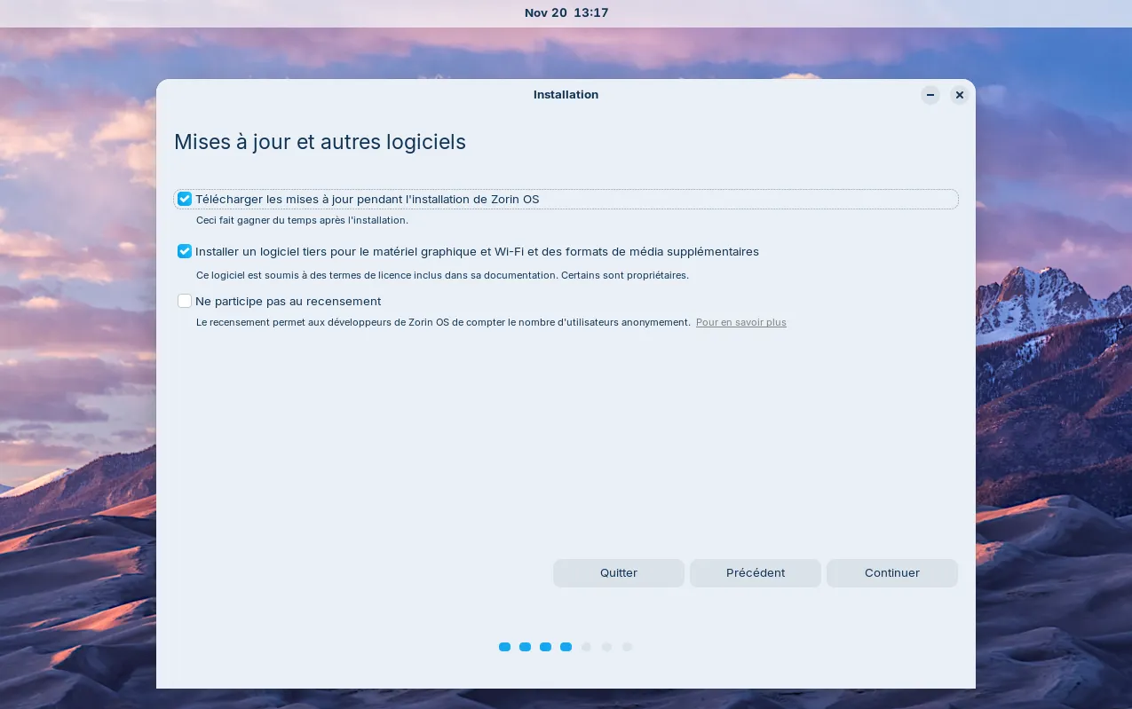Image resolution: width=1132 pixels, height=709 pixels.
Task: Uncheck "Télécharger les mises à jour pendant l'installation"
Action: (x=184, y=199)
